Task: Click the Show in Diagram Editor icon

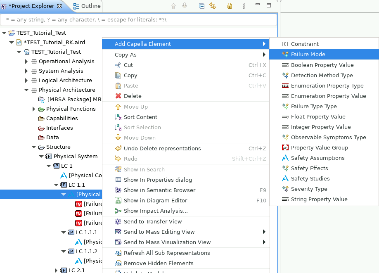Action: (118, 200)
